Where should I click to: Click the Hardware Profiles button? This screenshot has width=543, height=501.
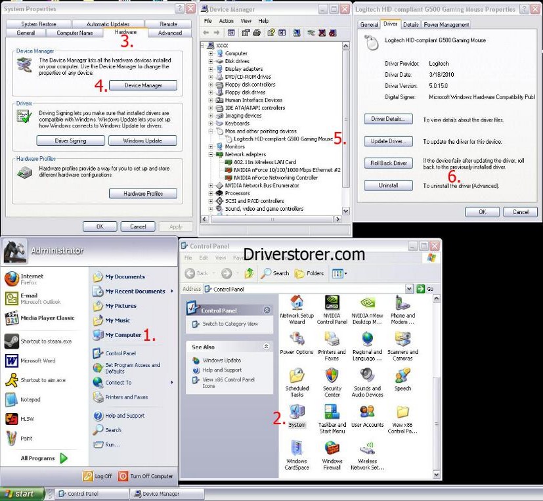click(143, 194)
